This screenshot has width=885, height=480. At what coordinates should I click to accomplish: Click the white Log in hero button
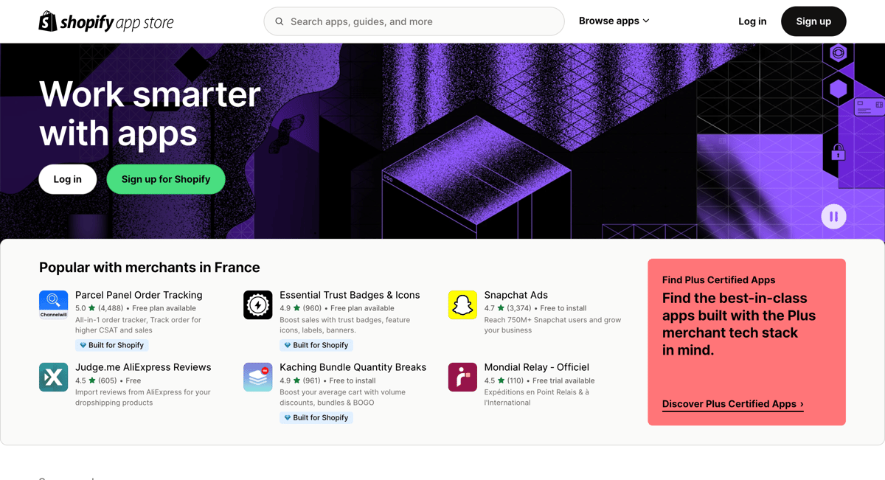coord(68,179)
